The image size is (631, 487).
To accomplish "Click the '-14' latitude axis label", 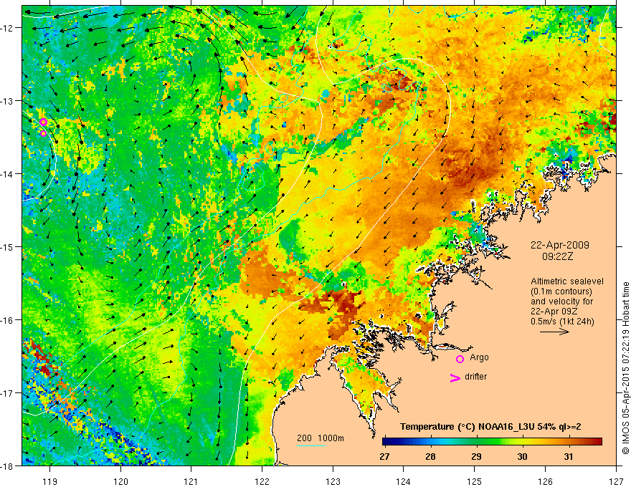I will point(7,174).
